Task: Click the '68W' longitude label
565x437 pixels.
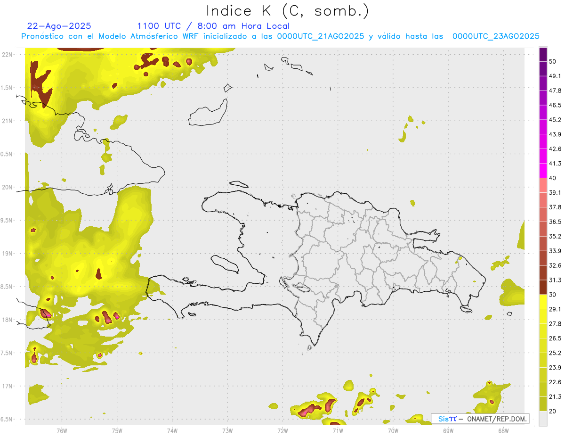Action: [x=503, y=430]
